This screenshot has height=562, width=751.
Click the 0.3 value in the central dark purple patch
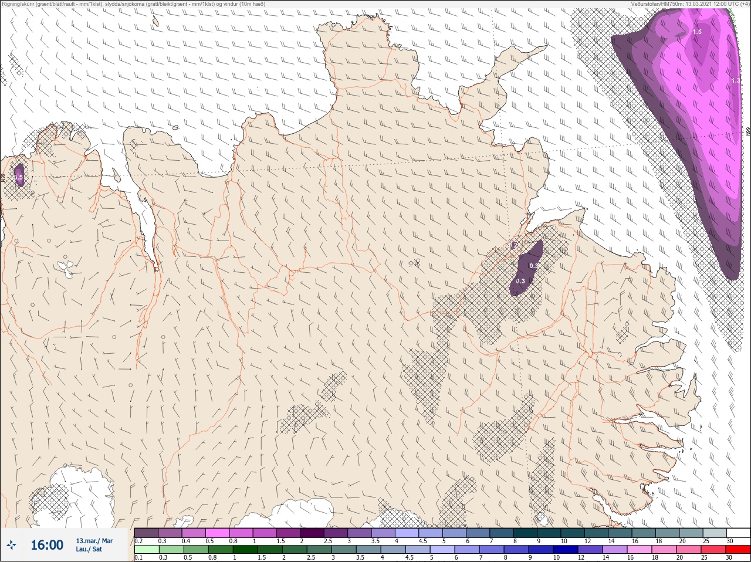(520, 281)
